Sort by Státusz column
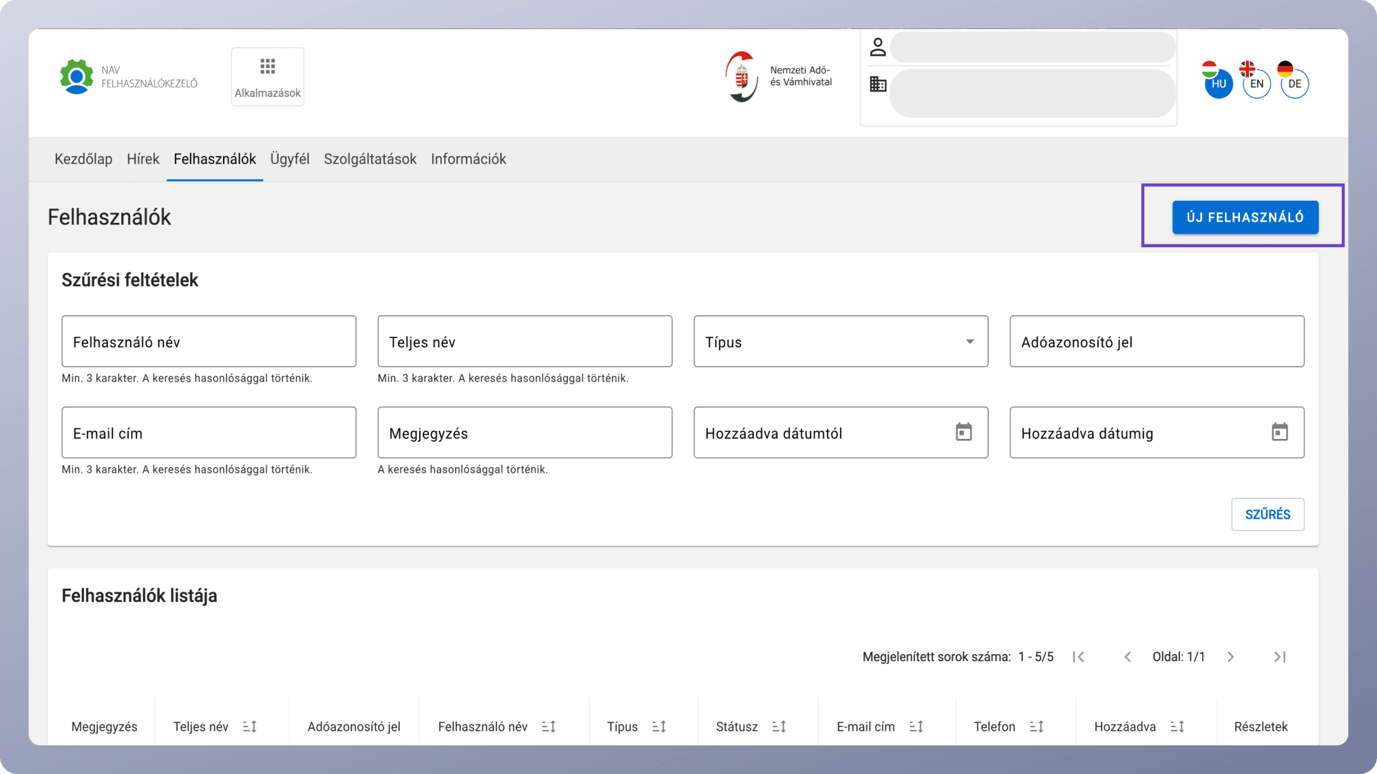 pos(779,727)
